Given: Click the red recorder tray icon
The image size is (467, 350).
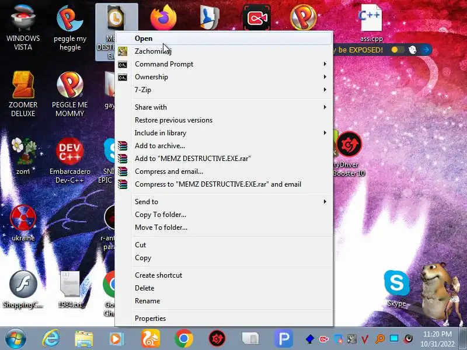Looking at the screenshot, I should [x=324, y=339].
